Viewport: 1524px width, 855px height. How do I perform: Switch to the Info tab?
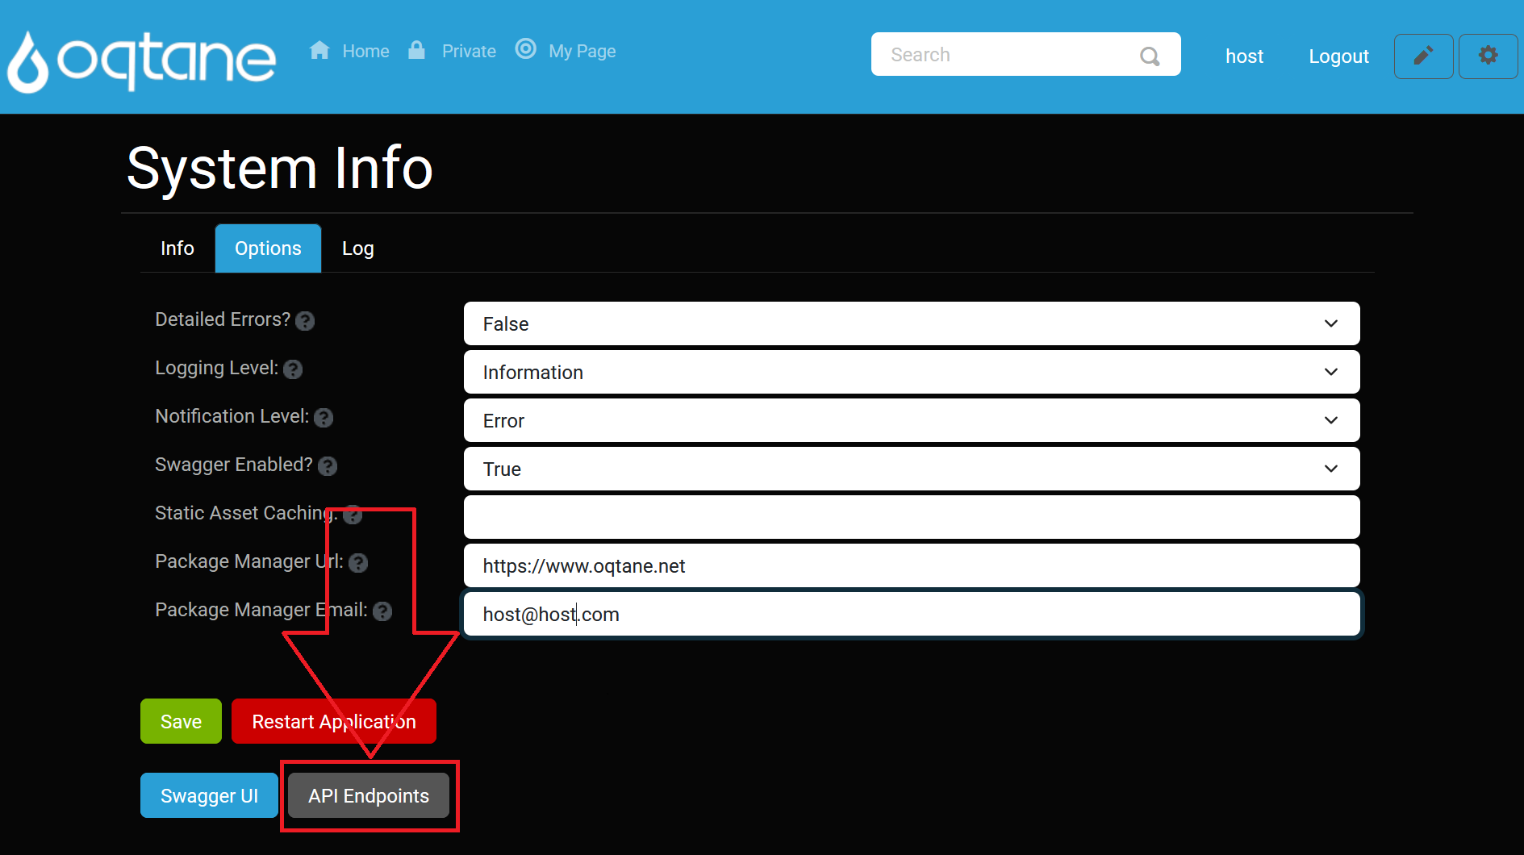point(177,248)
